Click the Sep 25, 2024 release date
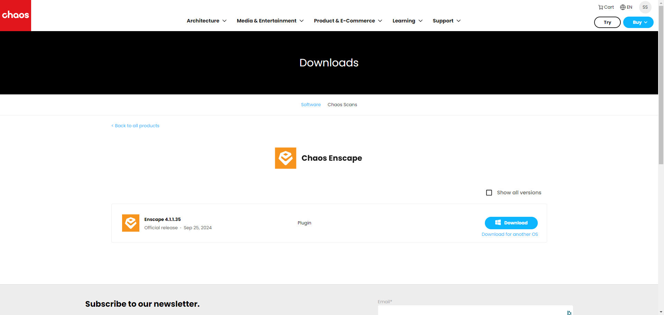 (197, 228)
